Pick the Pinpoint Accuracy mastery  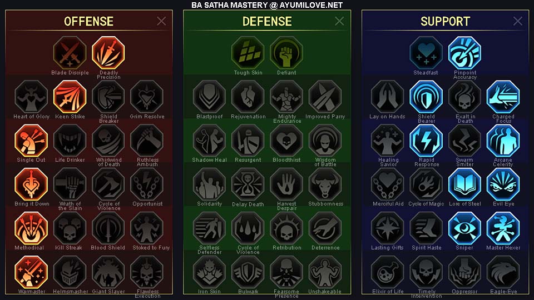pyautogui.click(x=464, y=53)
